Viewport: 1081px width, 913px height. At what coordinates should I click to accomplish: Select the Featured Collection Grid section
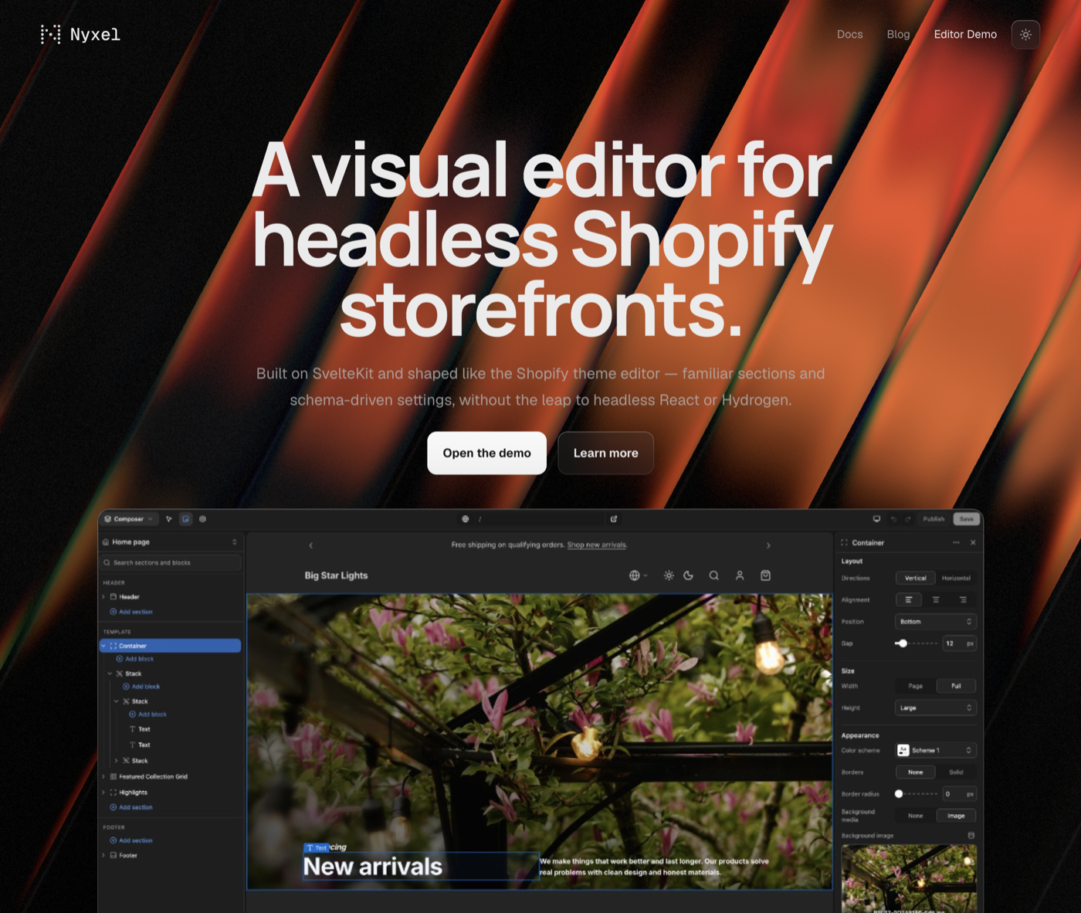(154, 777)
